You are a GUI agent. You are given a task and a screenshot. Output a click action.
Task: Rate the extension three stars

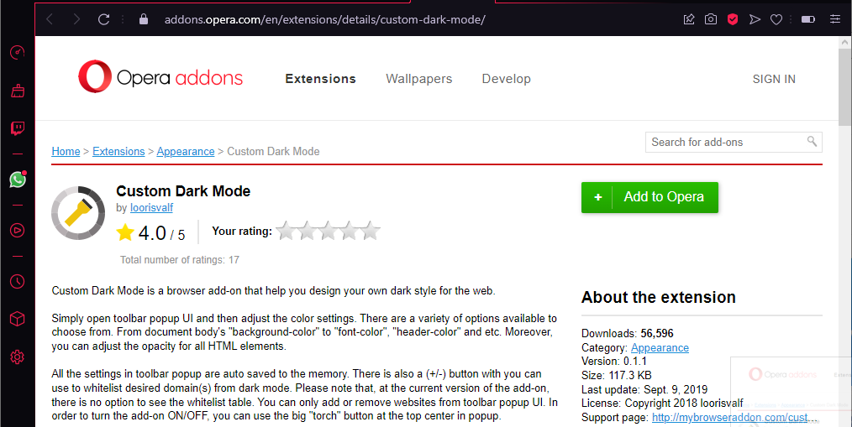tap(329, 231)
